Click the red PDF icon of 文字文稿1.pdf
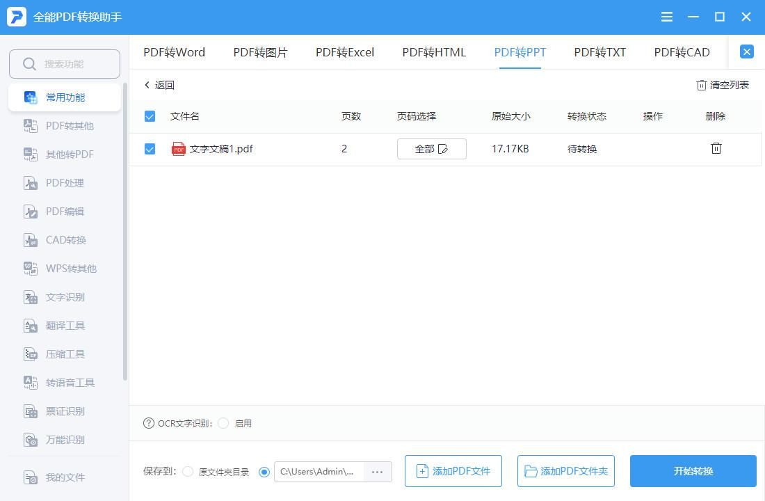The width and height of the screenshot is (765, 501). [x=179, y=149]
